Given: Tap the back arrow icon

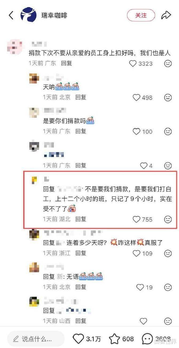Looking at the screenshot, I should [x=11, y=15].
